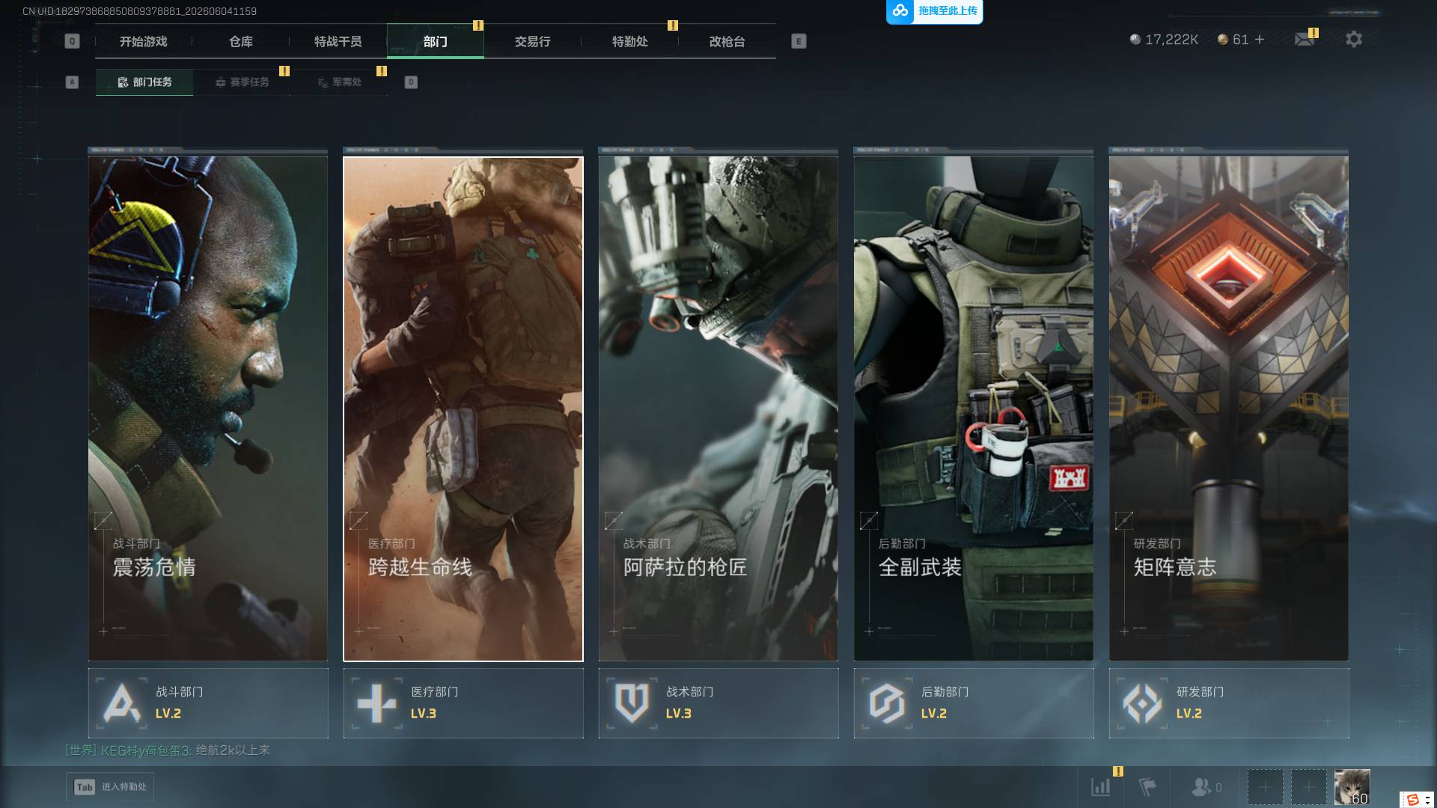Click the 战术部门 shield icon
The width and height of the screenshot is (1437, 808).
(632, 703)
